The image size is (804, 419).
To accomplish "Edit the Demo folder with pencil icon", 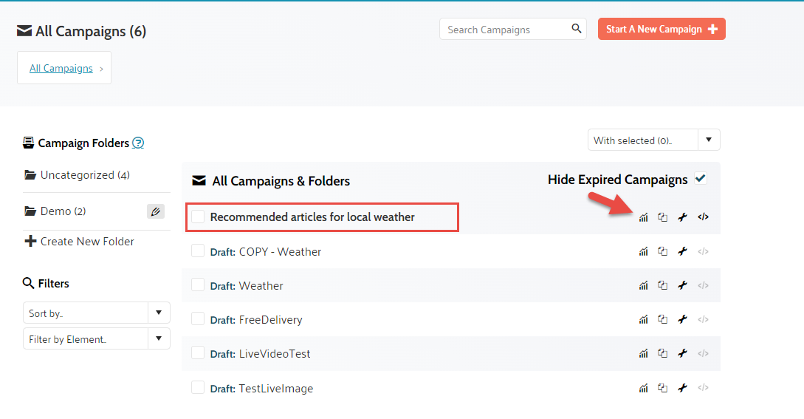I will (155, 211).
